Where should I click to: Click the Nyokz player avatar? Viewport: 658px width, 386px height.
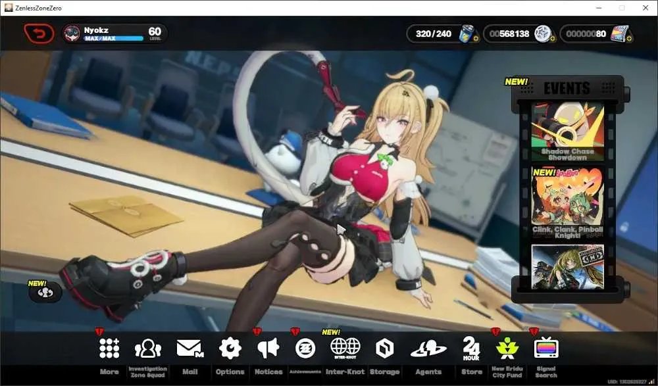point(72,34)
